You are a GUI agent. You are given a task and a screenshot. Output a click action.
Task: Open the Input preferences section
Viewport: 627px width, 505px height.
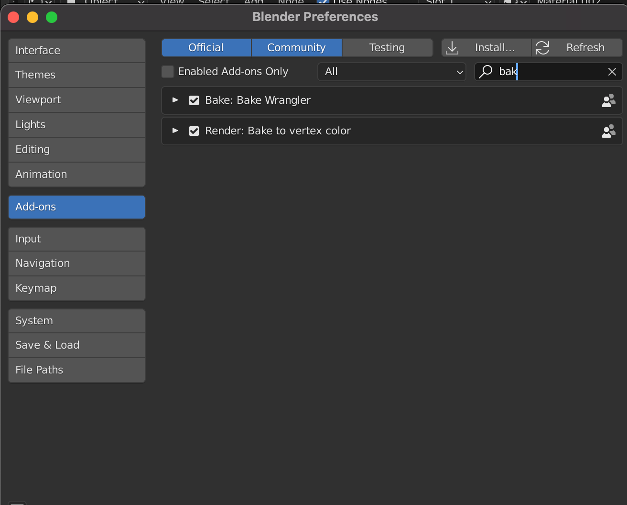76,239
